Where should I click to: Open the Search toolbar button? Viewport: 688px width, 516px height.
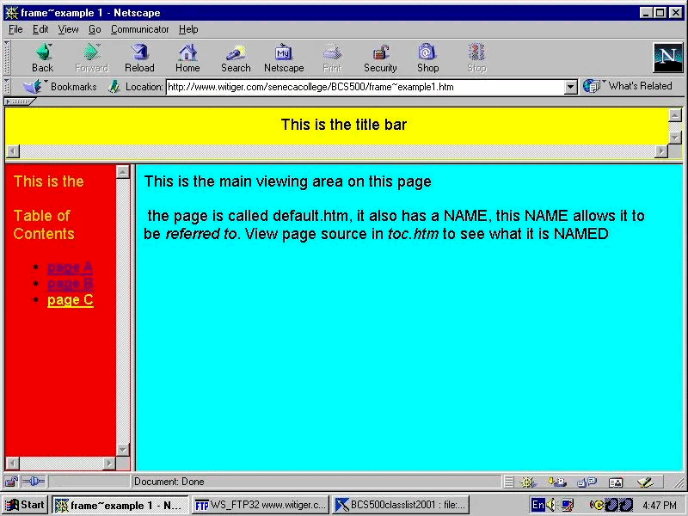(x=236, y=58)
